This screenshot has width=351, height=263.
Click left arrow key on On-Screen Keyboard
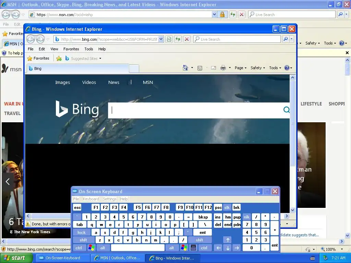[218, 248]
